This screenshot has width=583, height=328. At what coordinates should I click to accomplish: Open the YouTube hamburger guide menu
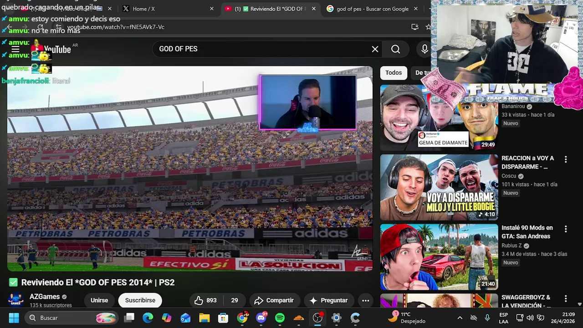[x=15, y=49]
